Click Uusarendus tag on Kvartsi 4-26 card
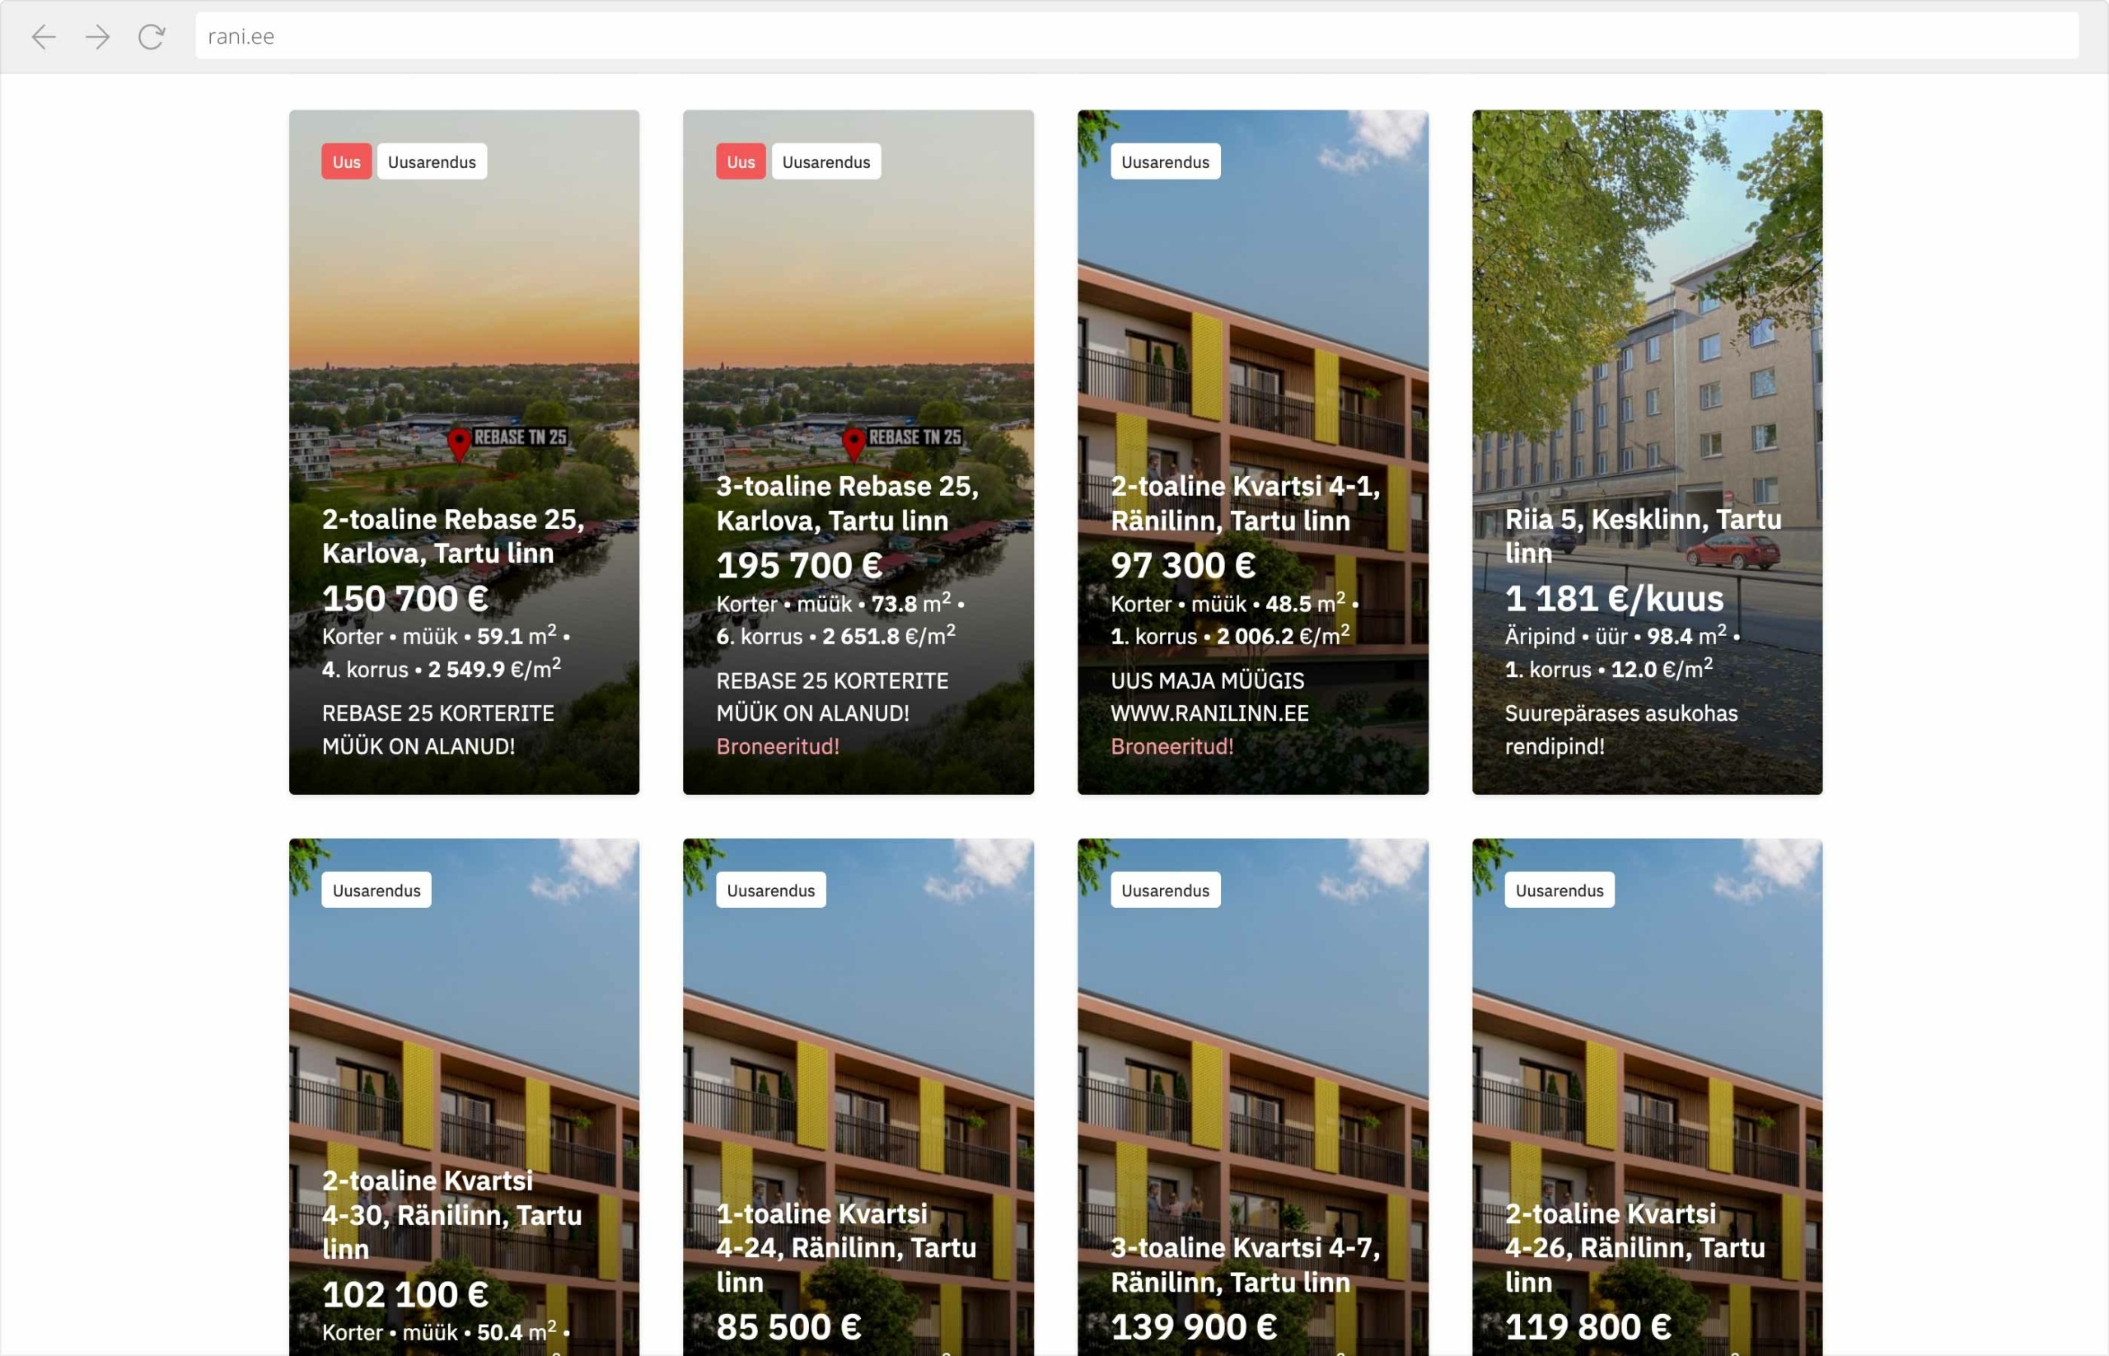This screenshot has width=2109, height=1356. coord(1560,890)
